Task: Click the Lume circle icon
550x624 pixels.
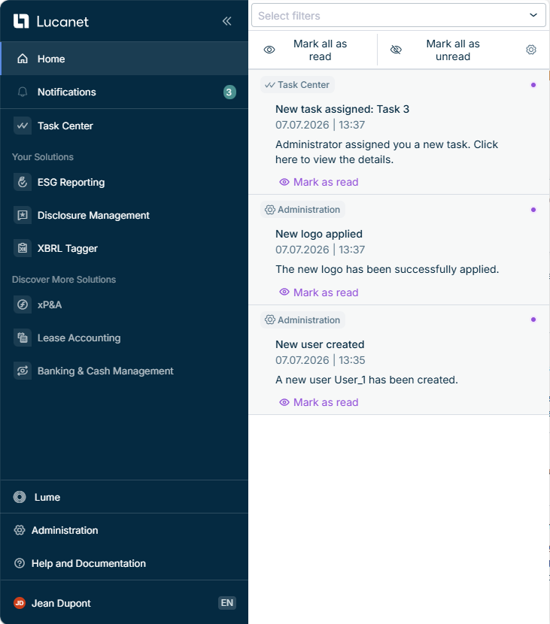Action: tap(20, 497)
